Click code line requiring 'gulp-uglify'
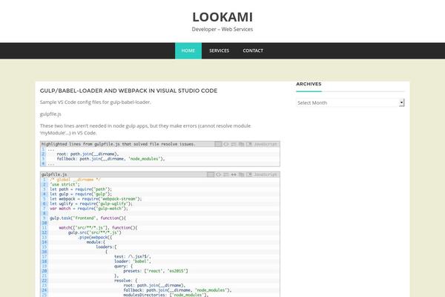The image size is (445, 297). coord(91,203)
